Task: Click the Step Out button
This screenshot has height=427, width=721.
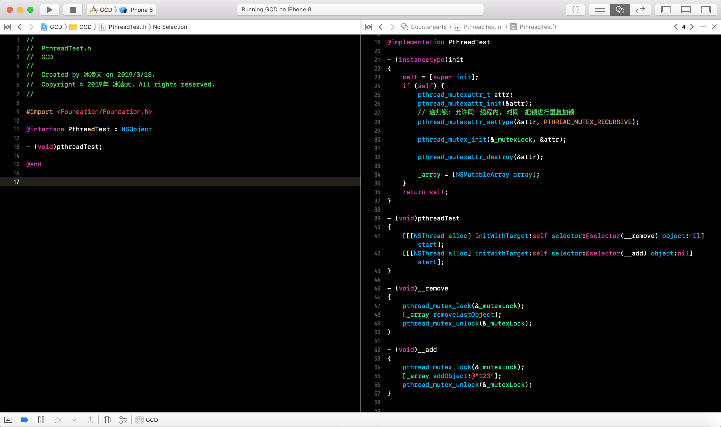Action: 90,420
